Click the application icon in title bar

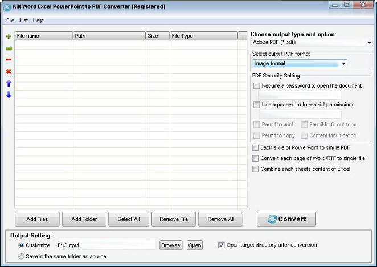7,7
